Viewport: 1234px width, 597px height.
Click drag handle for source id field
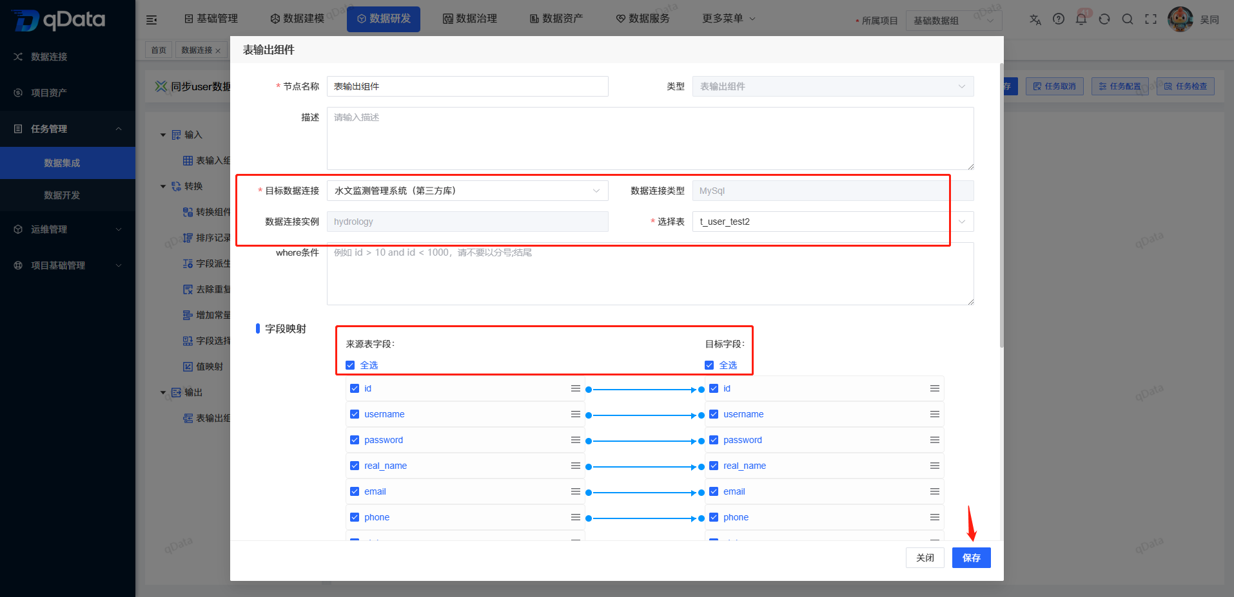[x=576, y=388]
